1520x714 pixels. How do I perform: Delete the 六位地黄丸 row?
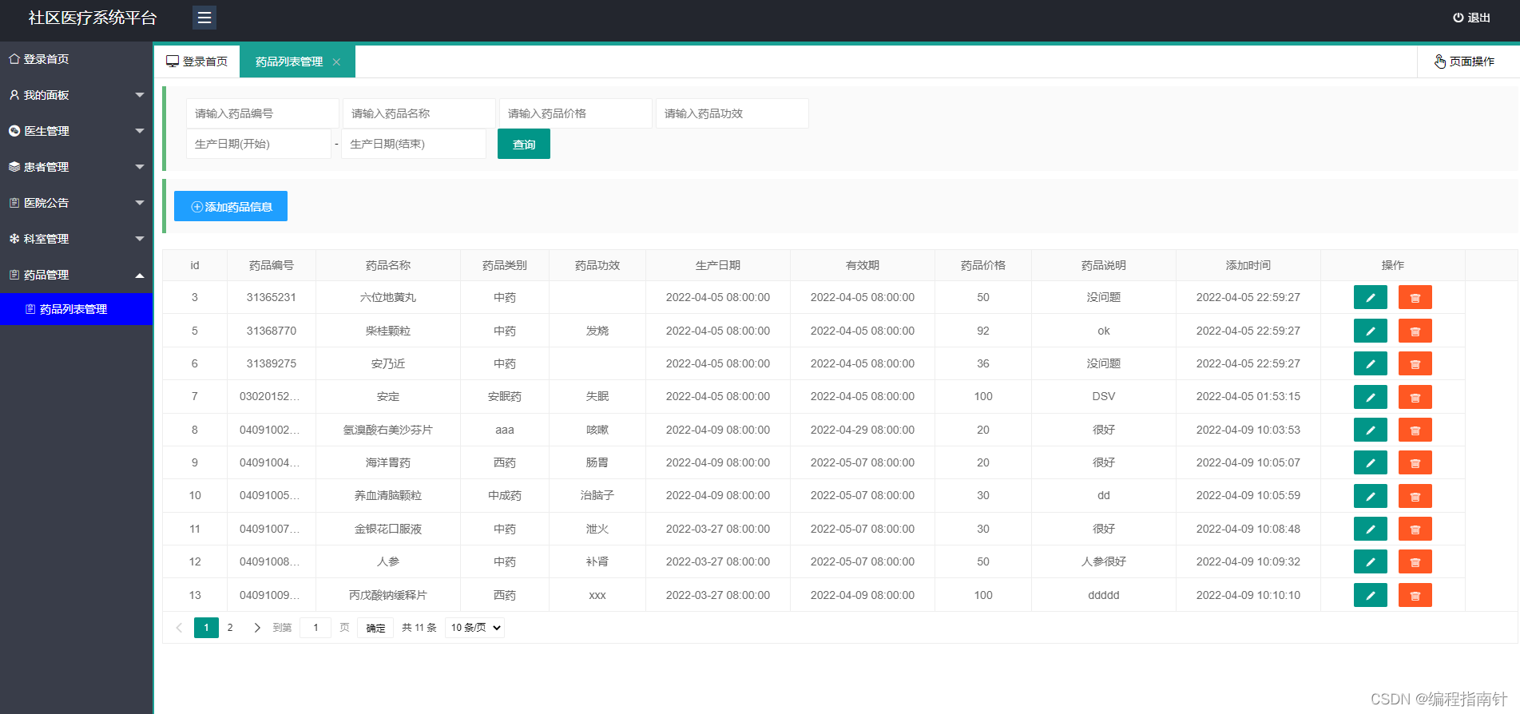[x=1415, y=297]
